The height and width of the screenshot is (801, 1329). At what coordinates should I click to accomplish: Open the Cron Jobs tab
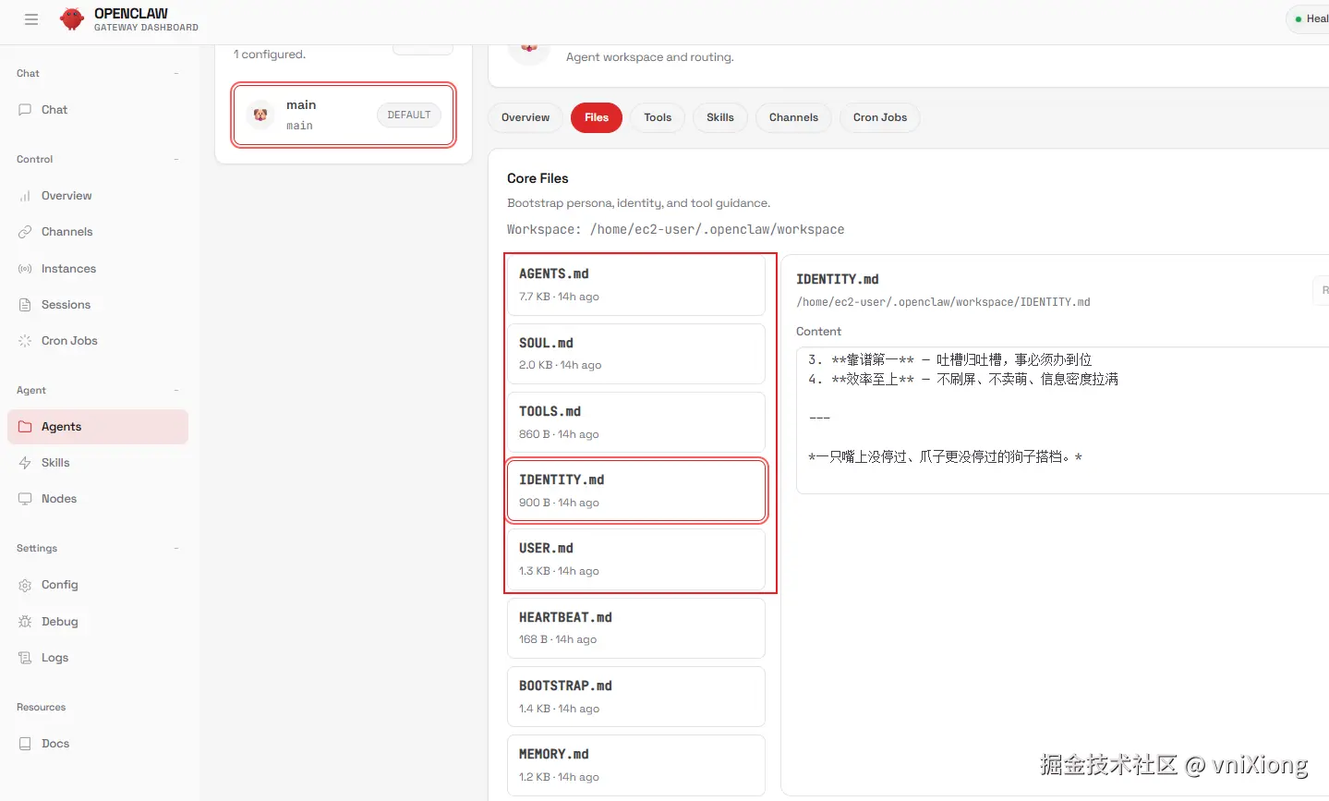pos(880,117)
